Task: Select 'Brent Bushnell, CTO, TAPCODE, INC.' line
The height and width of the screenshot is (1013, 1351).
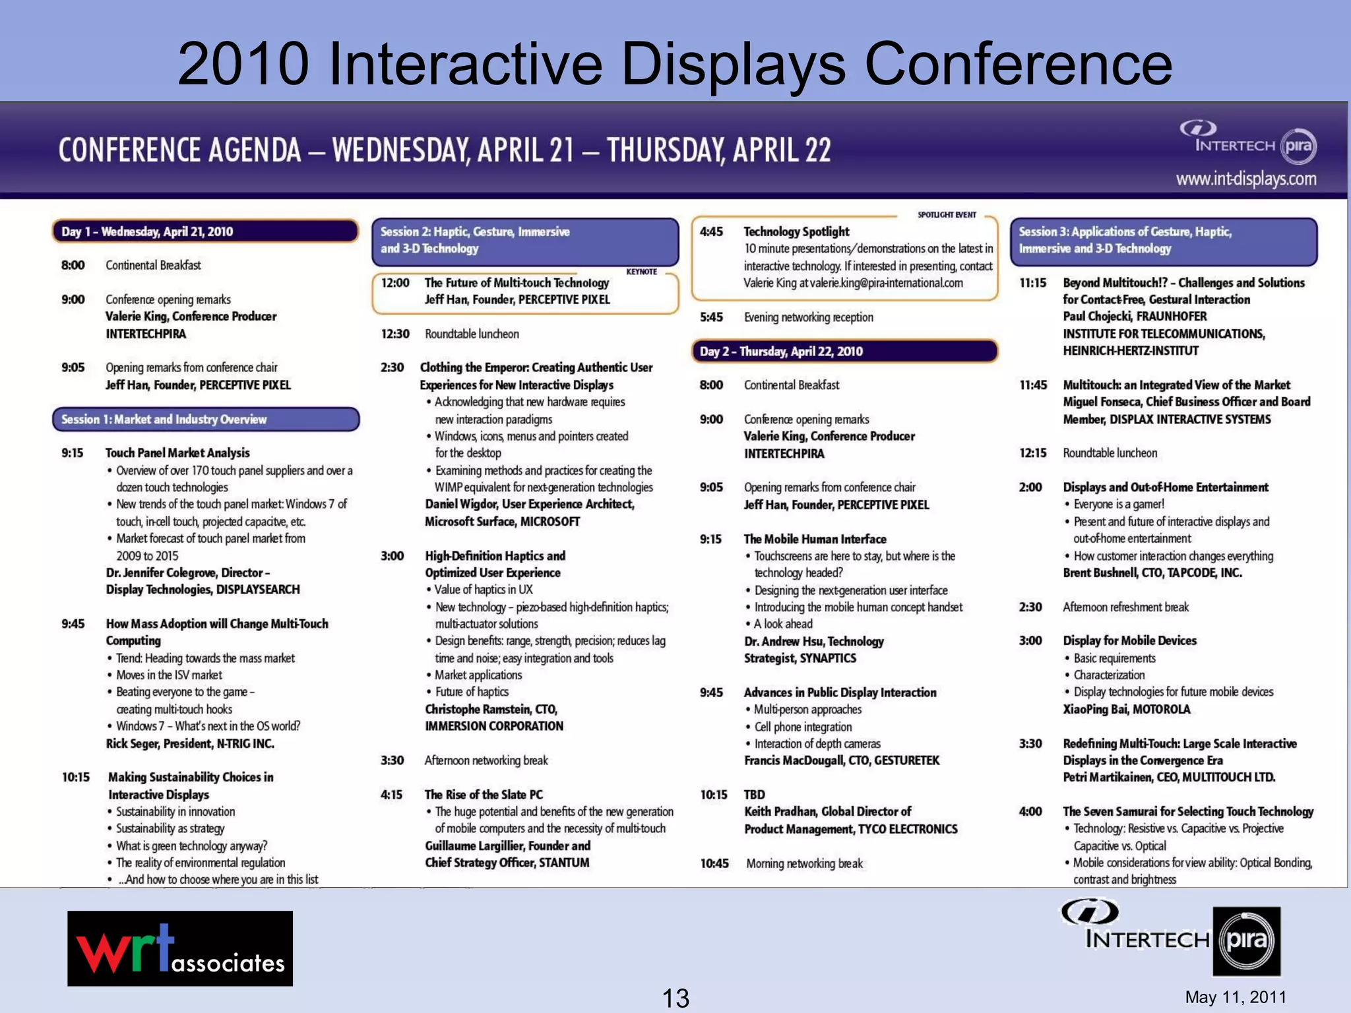Action: (x=1152, y=573)
